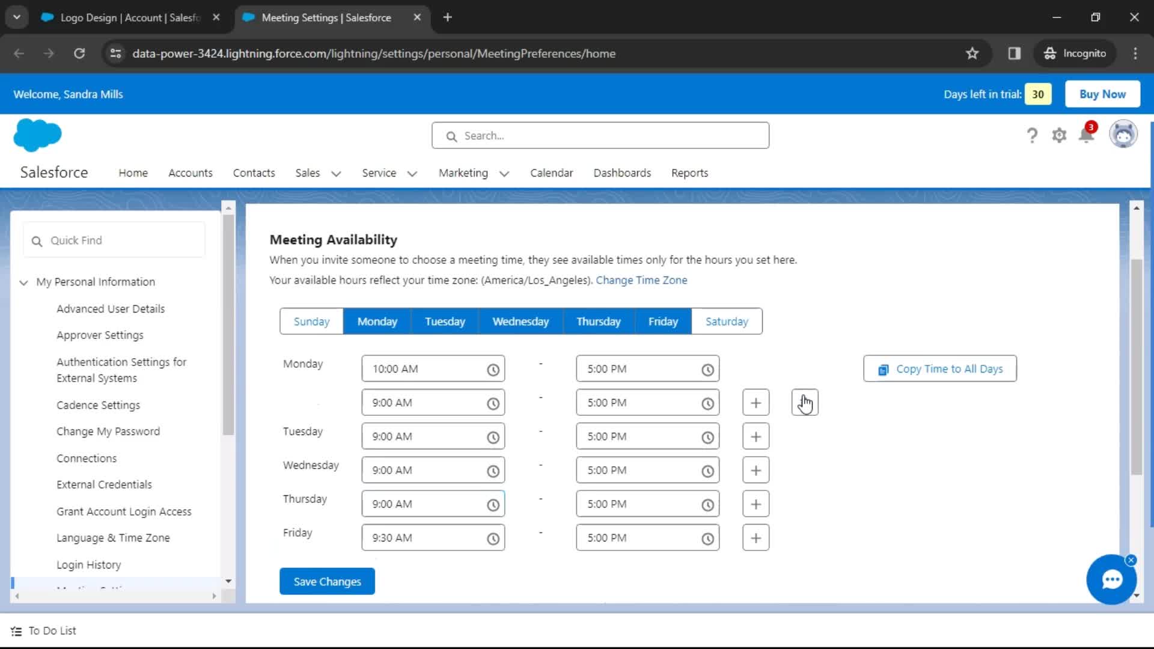The height and width of the screenshot is (649, 1154).
Task: Click the Buy Now button
Action: 1102,94
